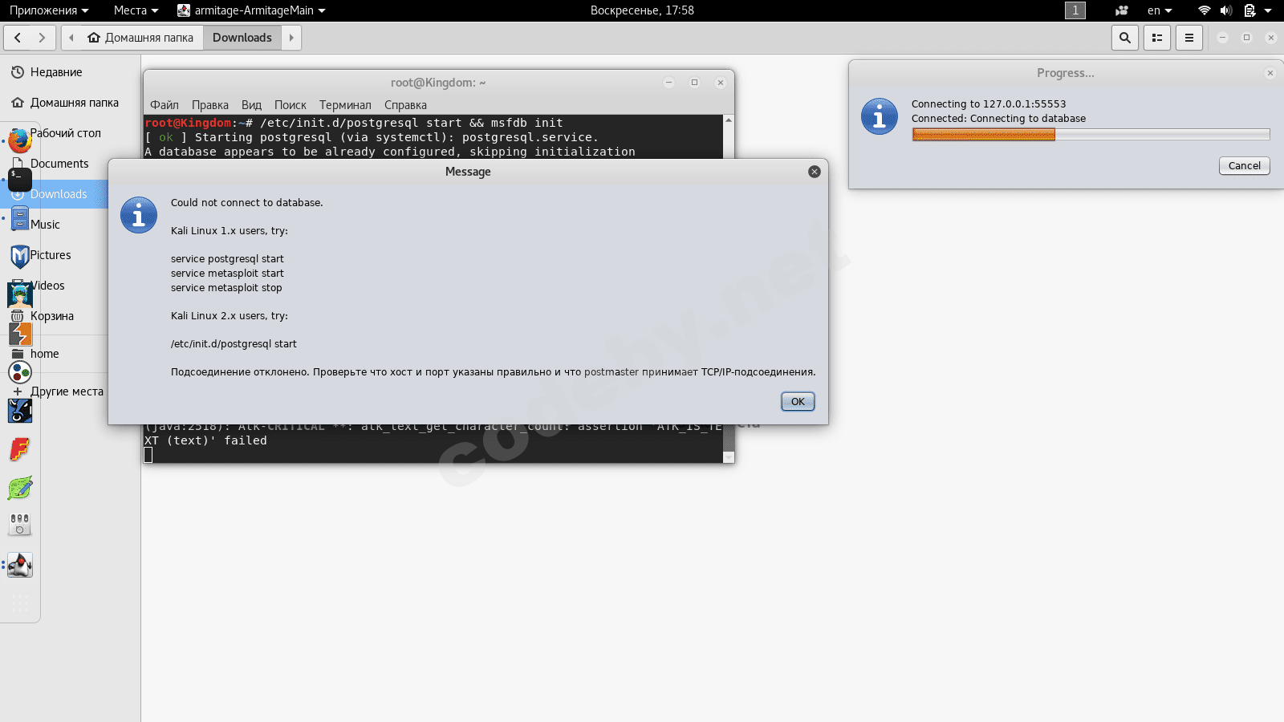Open the Поиск menu in terminal

point(291,105)
